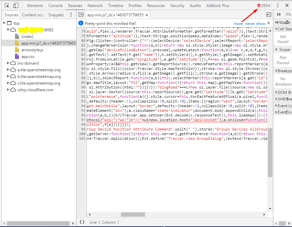
Task: Open the Timeline tab
Action: [x=116, y=6]
